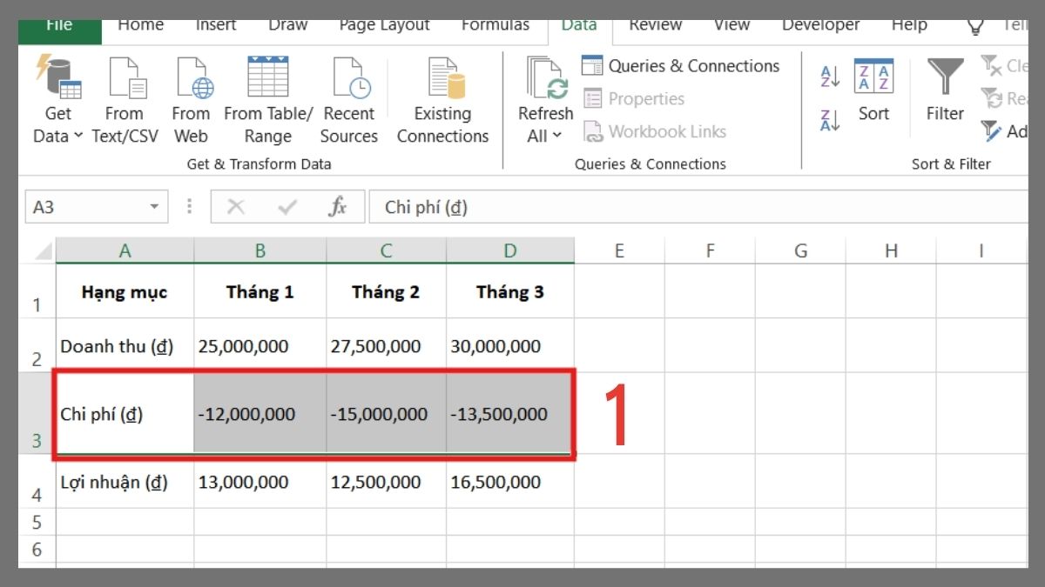The height and width of the screenshot is (587, 1045).
Task: Click the From Text/CSV import icon
Action: click(125, 96)
